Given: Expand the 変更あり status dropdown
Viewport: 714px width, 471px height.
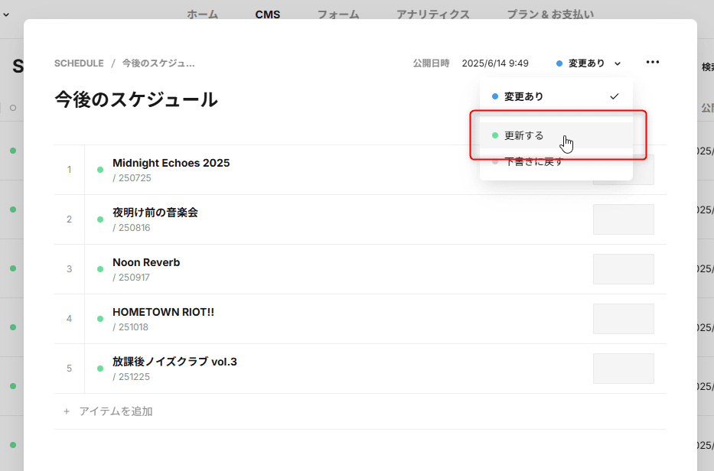Looking at the screenshot, I should 588,63.
